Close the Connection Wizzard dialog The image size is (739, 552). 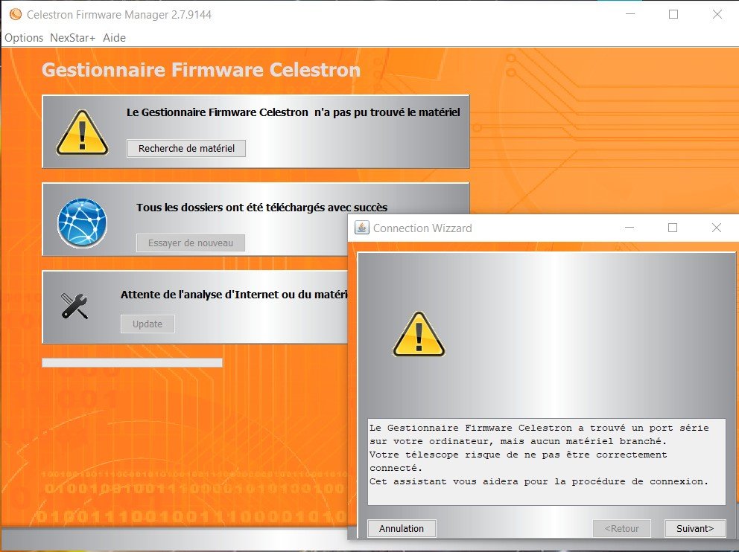coord(716,228)
